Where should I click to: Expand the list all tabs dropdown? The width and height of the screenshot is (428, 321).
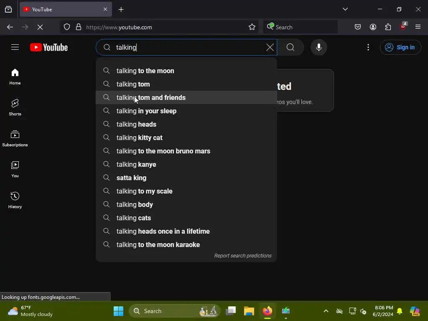345,9
